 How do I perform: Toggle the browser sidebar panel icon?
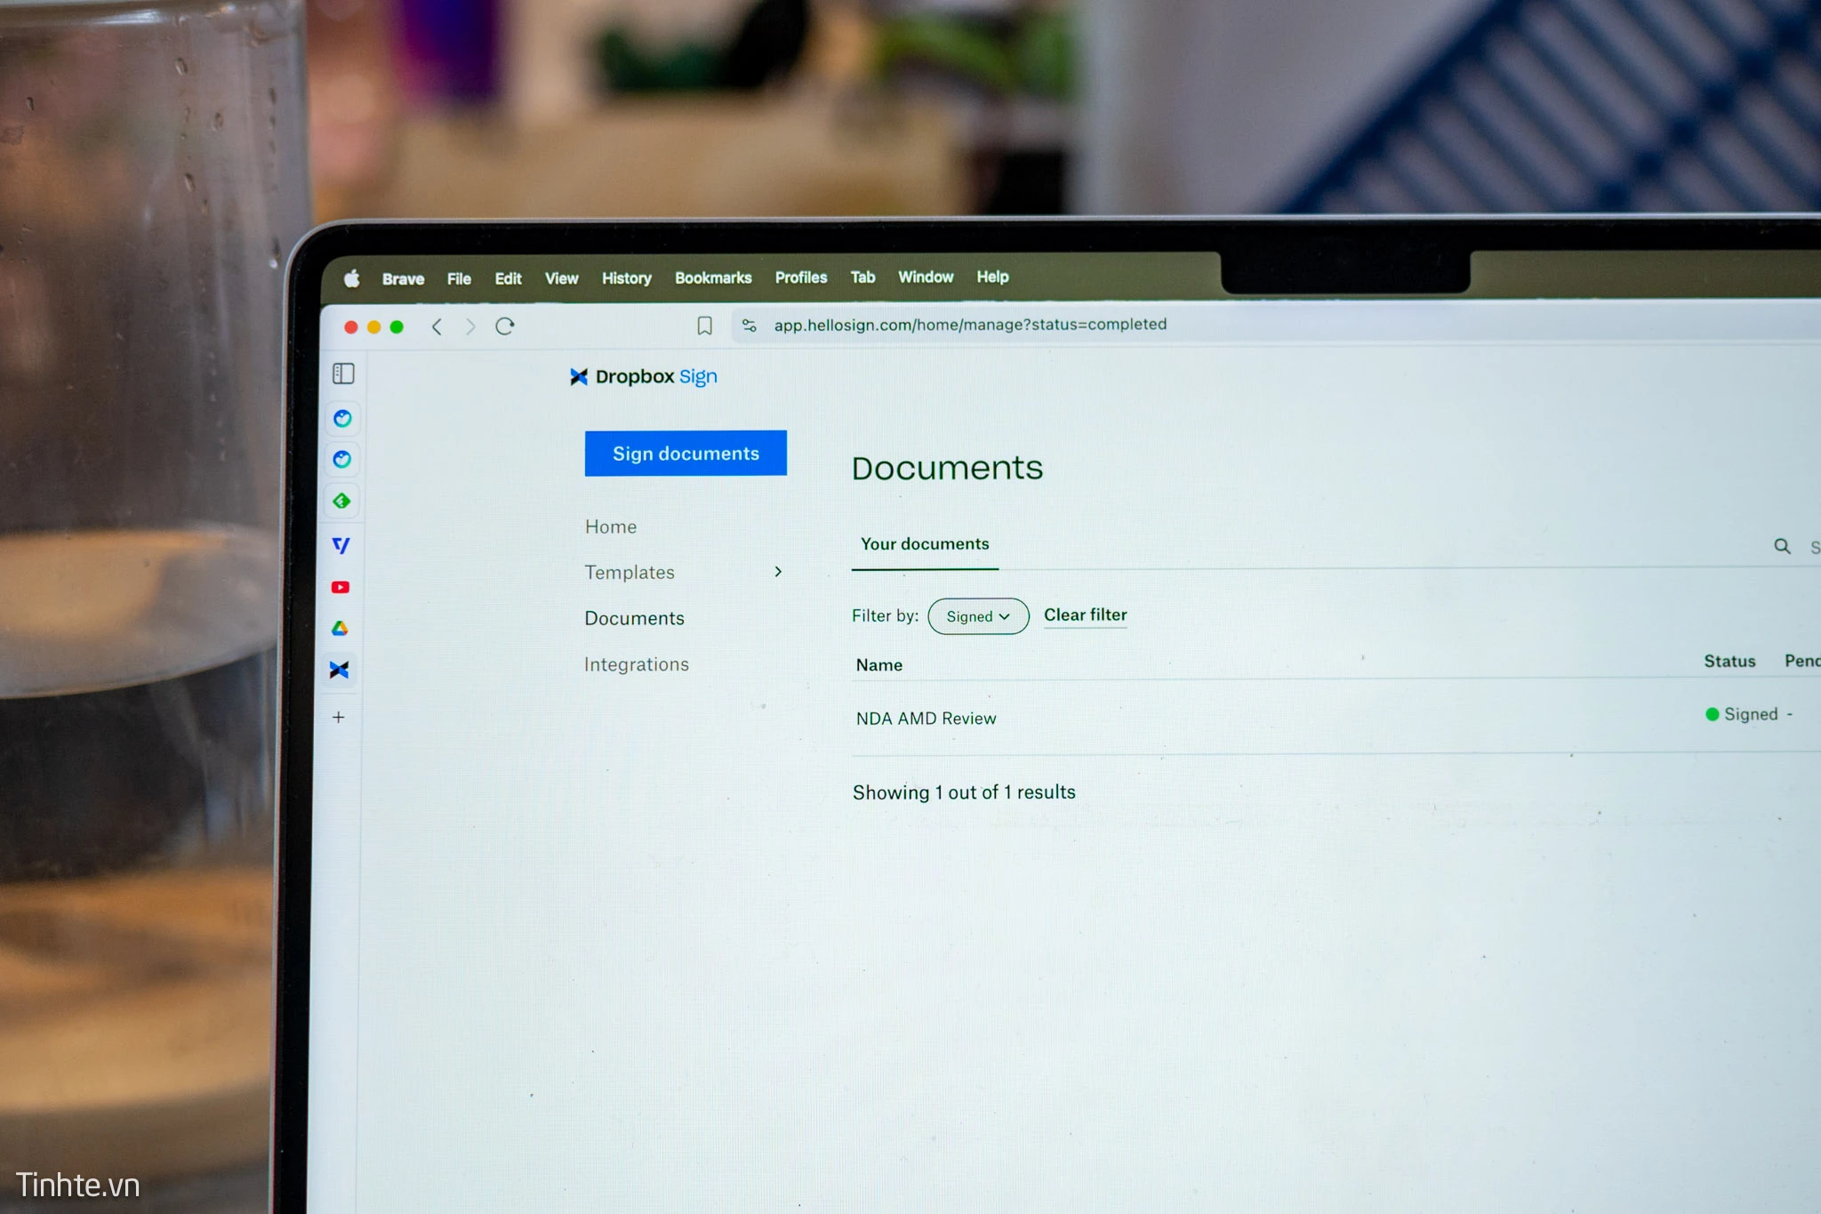tap(343, 374)
